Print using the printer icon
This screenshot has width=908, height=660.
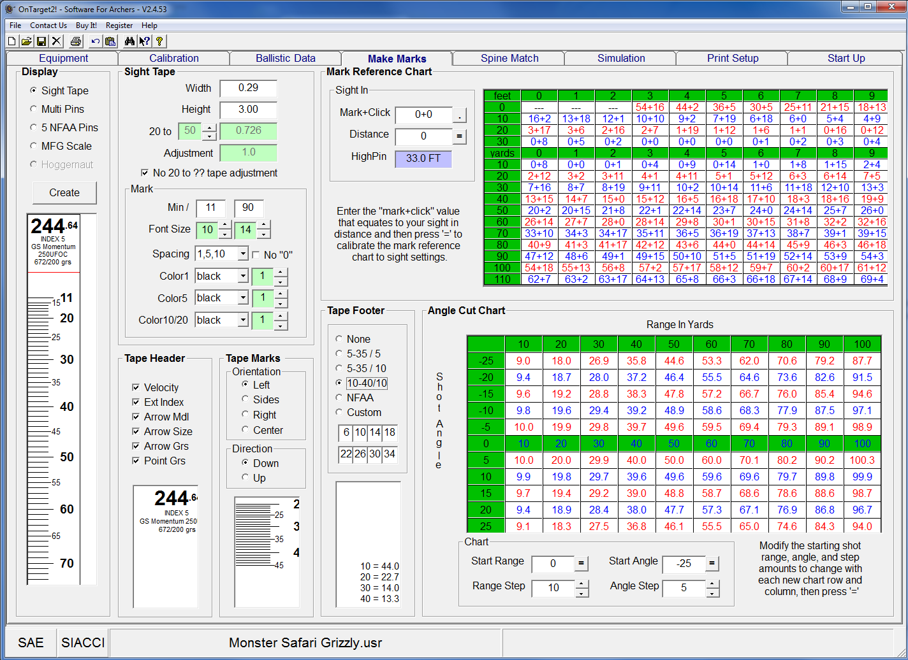pyautogui.click(x=76, y=41)
